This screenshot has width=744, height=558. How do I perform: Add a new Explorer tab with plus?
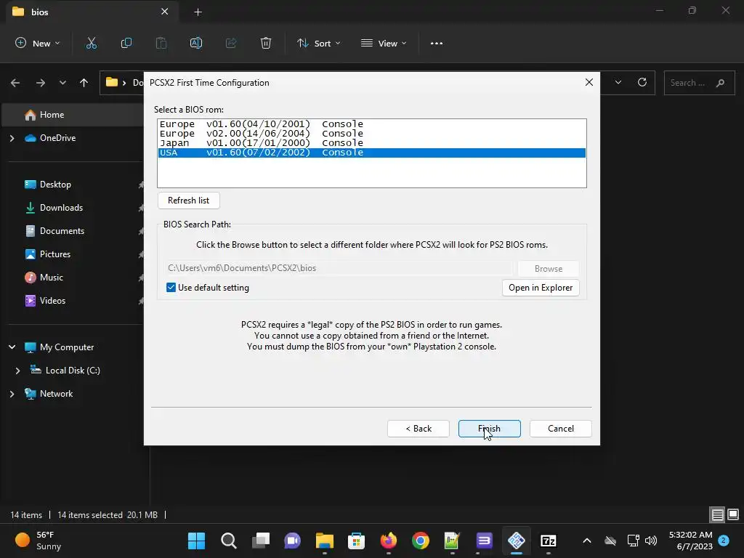198,12
